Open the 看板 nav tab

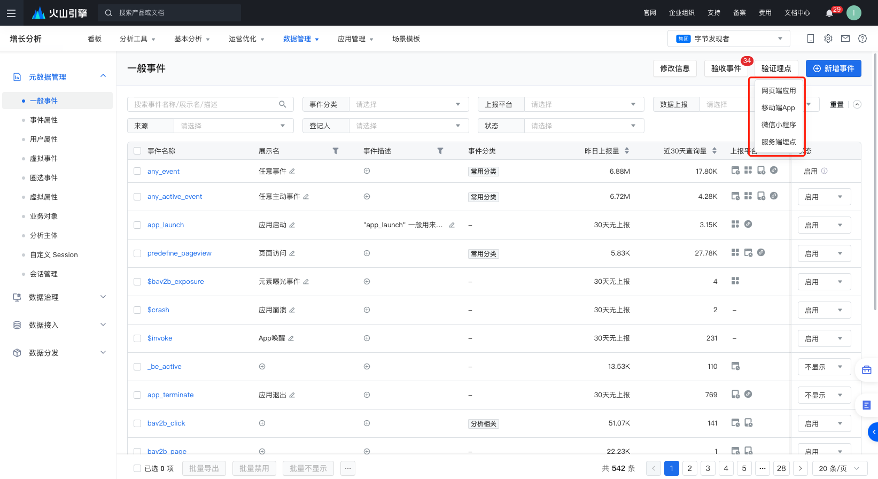[x=95, y=38]
